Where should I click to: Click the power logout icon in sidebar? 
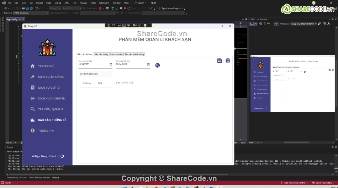click(62, 156)
